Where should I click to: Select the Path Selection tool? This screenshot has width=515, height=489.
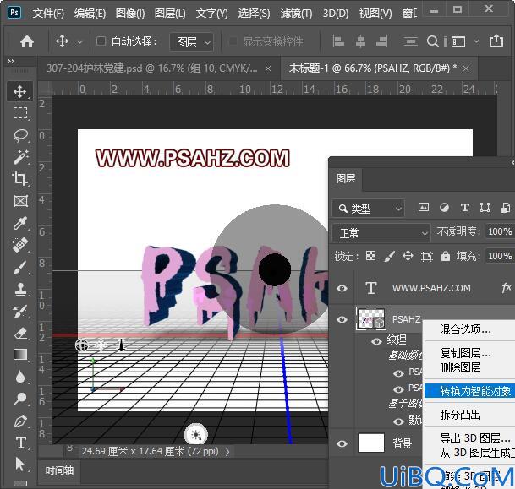tap(20, 465)
